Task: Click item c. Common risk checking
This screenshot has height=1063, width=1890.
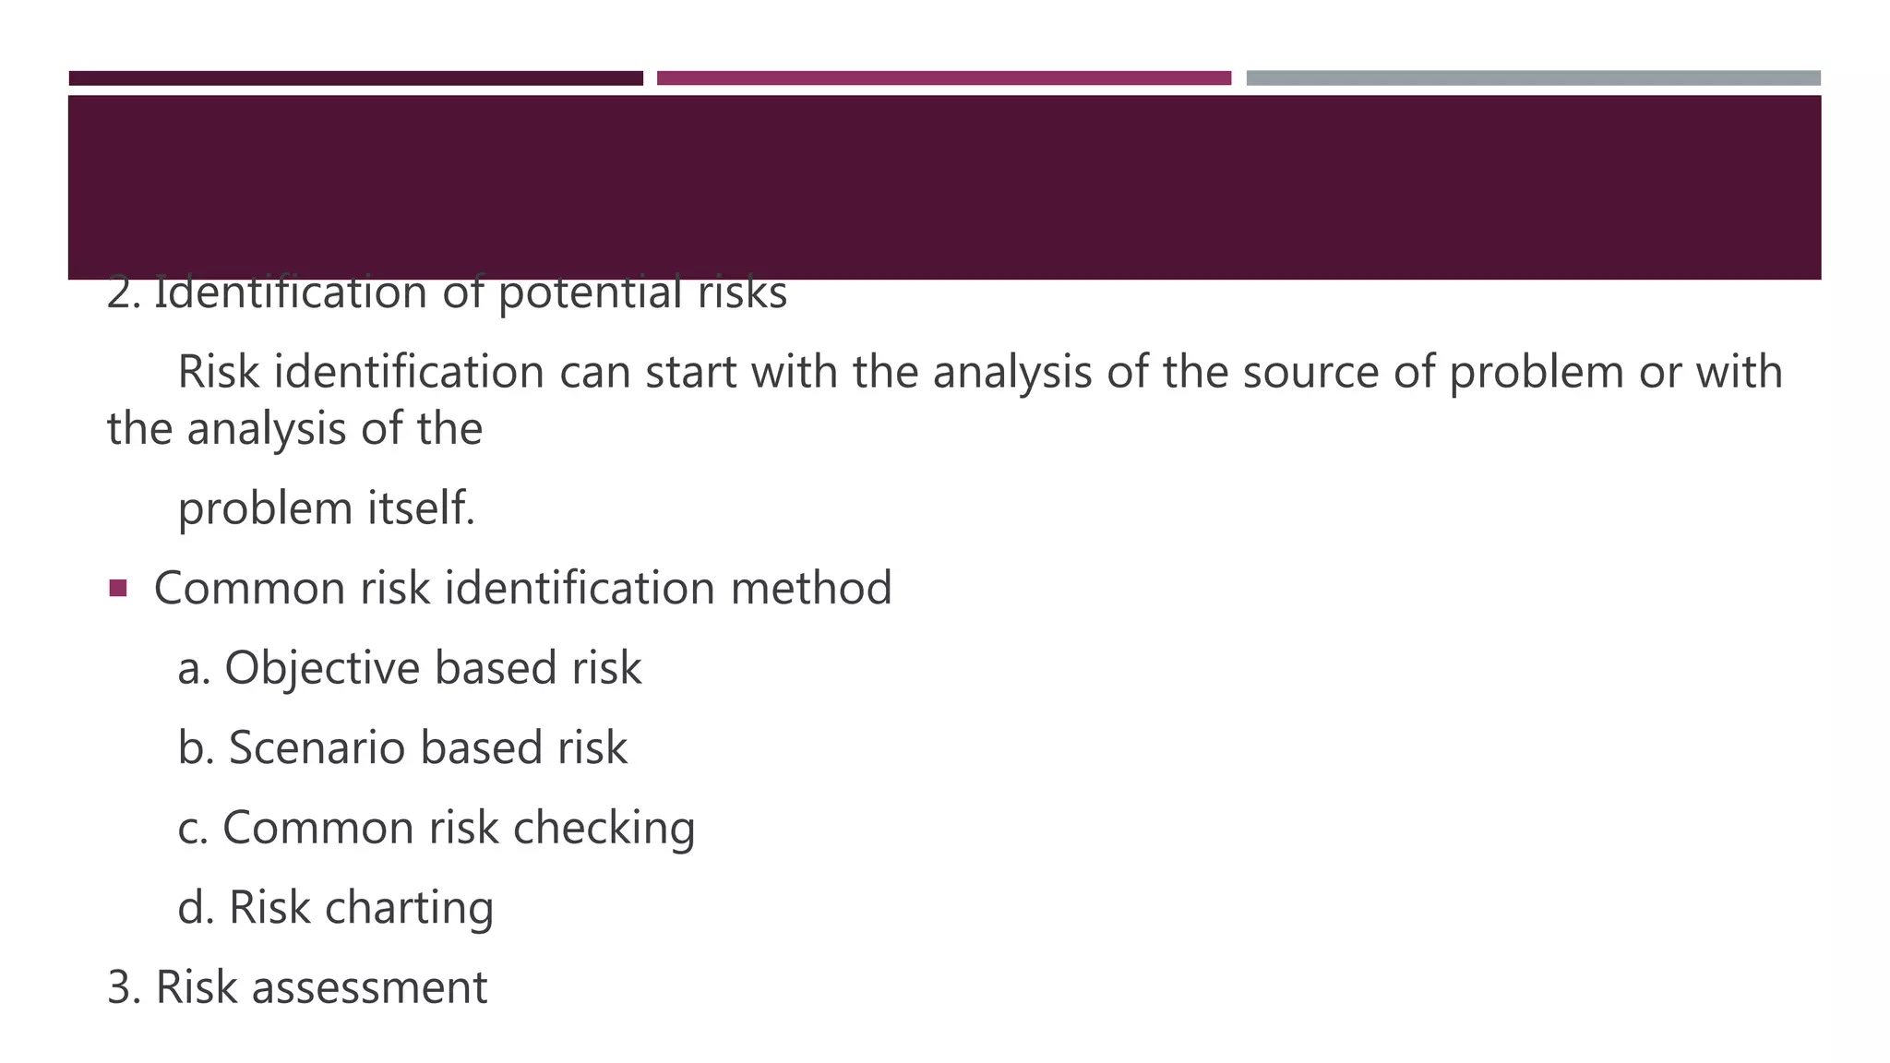Action: click(437, 828)
